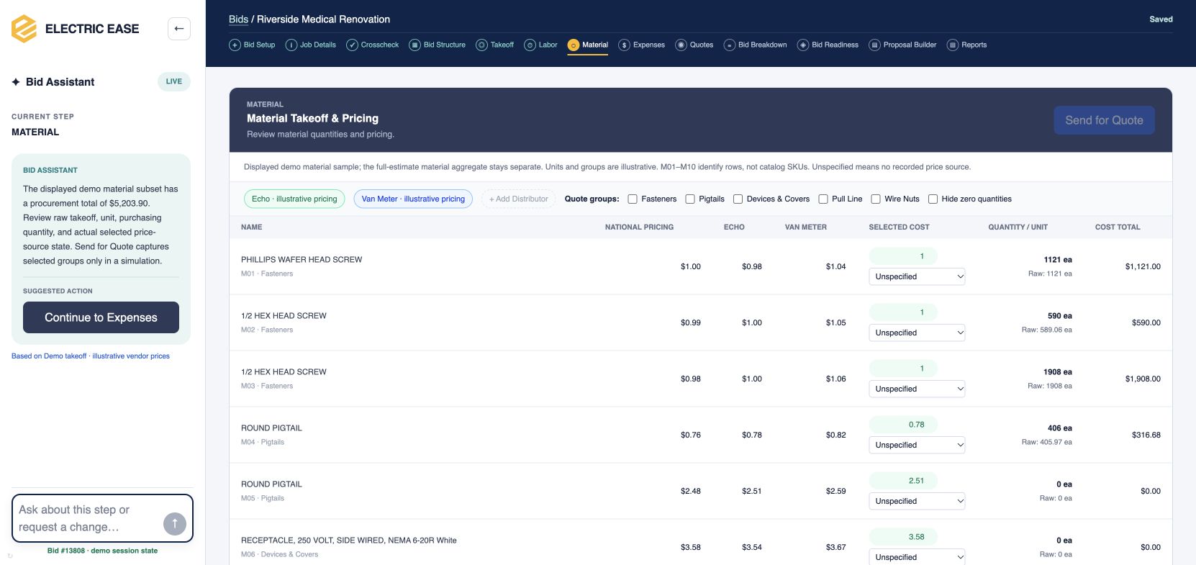Click the $316.68 cost total value

[1146, 435]
